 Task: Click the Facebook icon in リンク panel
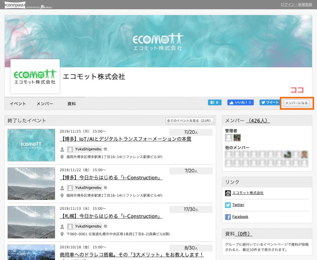click(228, 217)
